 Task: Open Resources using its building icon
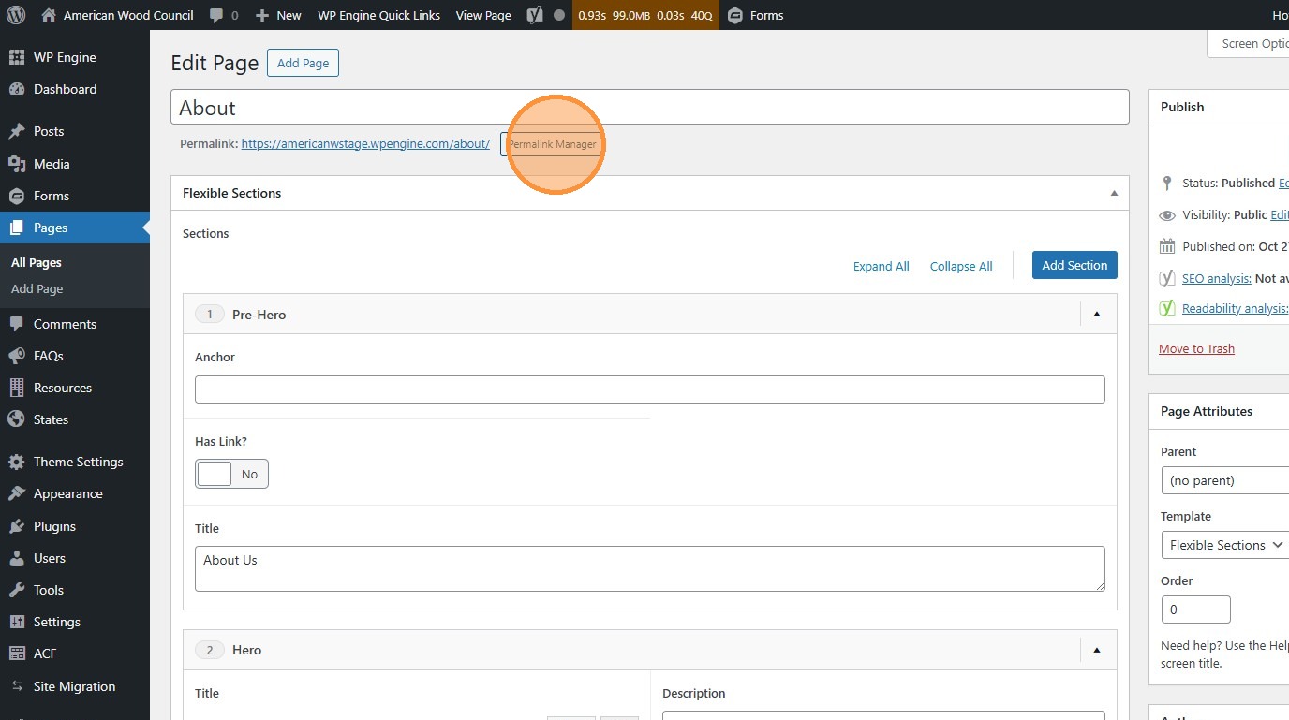(x=16, y=388)
